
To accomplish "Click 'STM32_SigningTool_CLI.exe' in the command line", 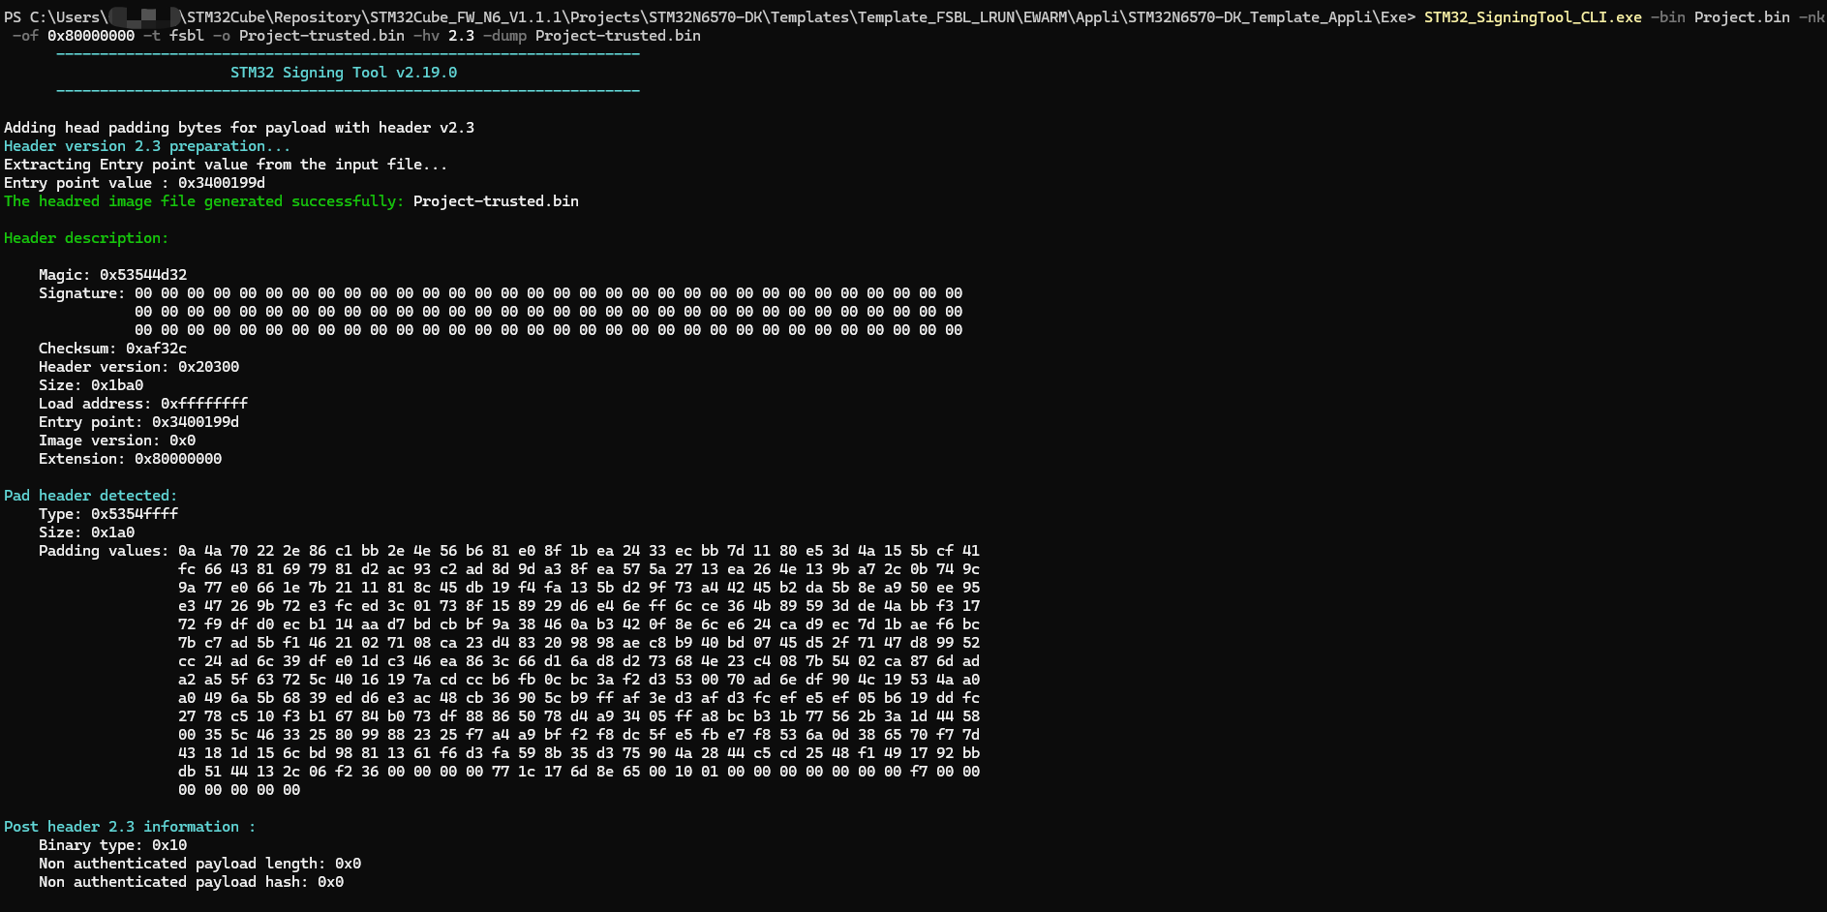I will (1533, 17).
